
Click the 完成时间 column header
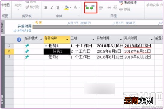point(139,39)
